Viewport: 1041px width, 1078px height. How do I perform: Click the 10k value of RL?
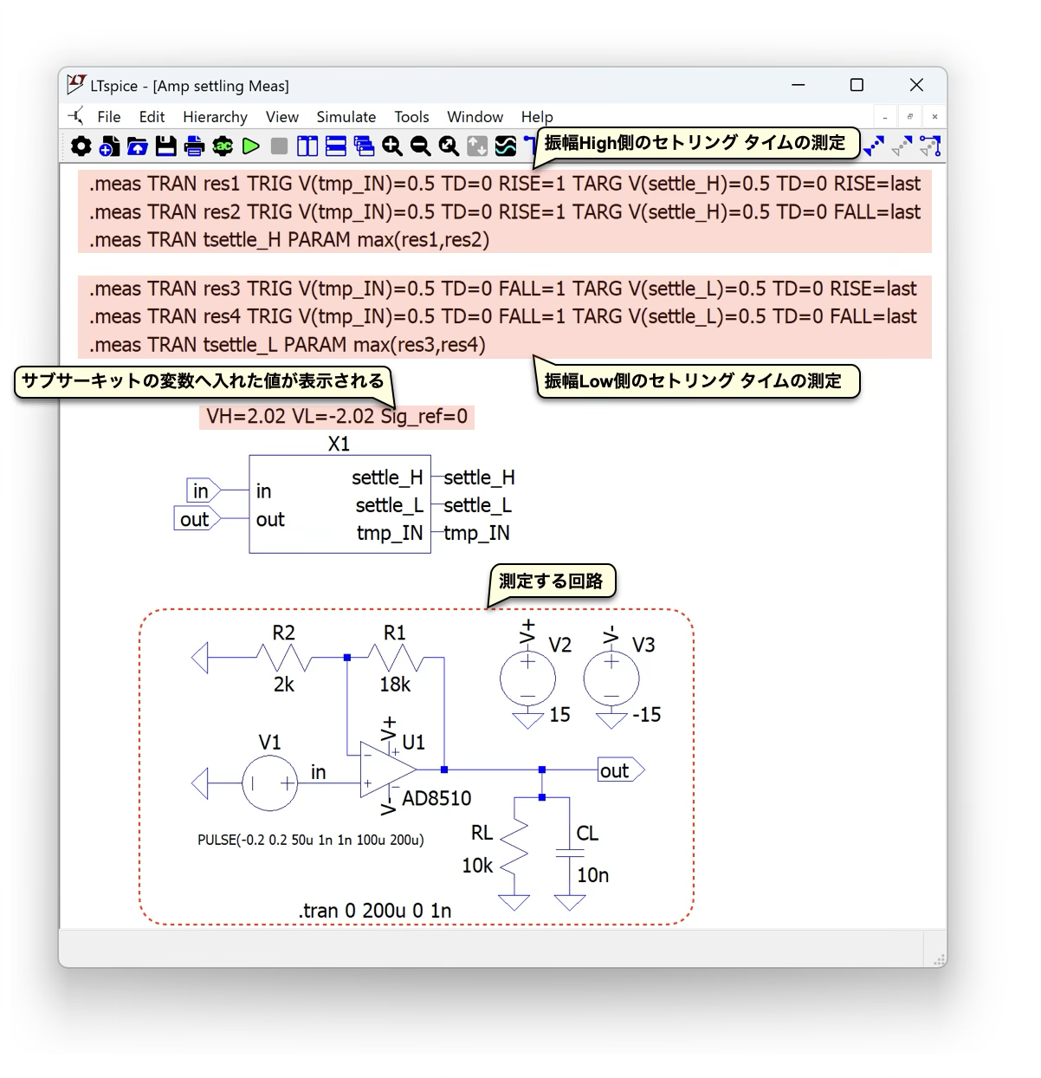pyautogui.click(x=477, y=866)
